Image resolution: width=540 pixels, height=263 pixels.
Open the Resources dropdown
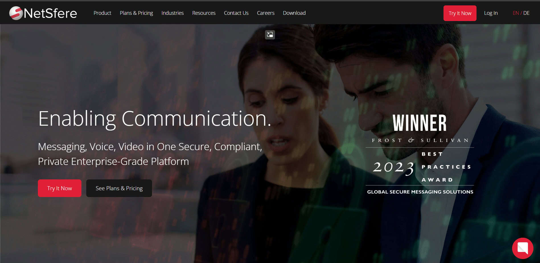click(204, 13)
